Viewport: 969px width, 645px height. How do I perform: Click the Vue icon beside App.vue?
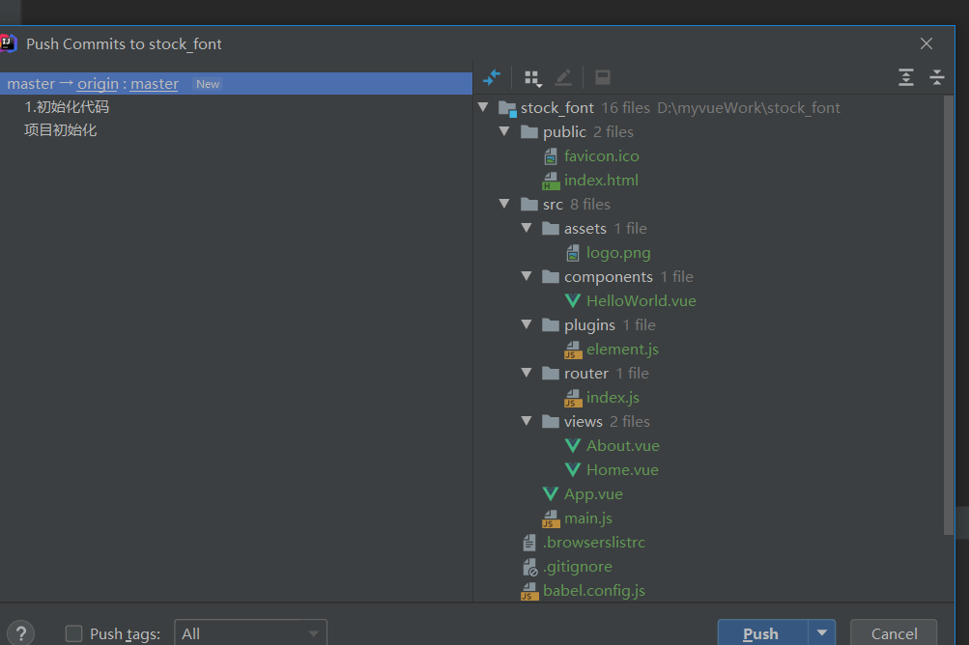pyautogui.click(x=551, y=493)
